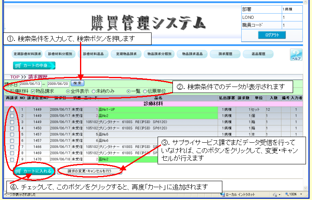Open the 診療材料分類別 menu

point(60,54)
